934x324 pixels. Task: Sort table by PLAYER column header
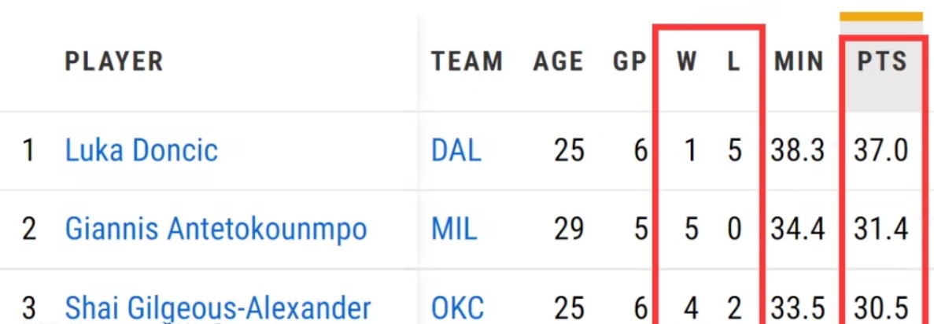pos(114,61)
